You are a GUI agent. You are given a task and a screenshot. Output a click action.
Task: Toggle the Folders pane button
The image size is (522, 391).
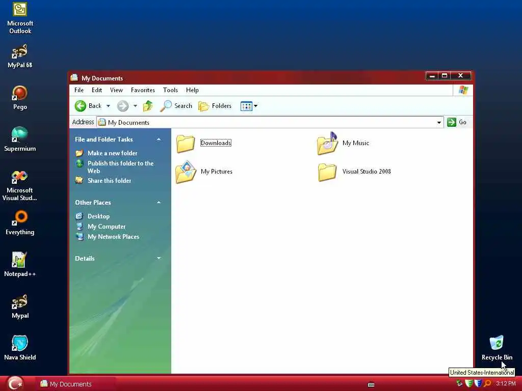pyautogui.click(x=215, y=106)
